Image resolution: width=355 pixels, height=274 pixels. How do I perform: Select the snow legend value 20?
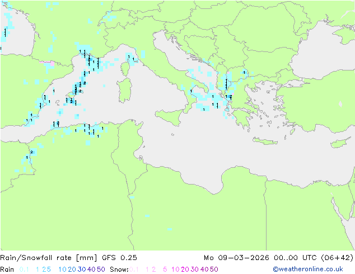pyautogui.click(x=185, y=270)
